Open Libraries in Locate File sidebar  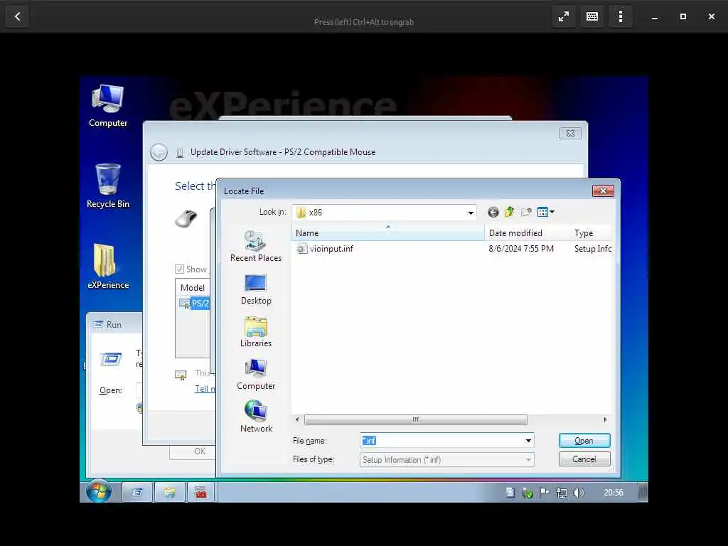point(256,332)
